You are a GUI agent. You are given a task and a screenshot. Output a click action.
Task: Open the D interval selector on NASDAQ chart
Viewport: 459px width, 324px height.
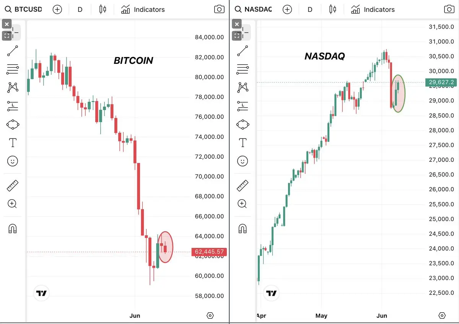point(310,10)
